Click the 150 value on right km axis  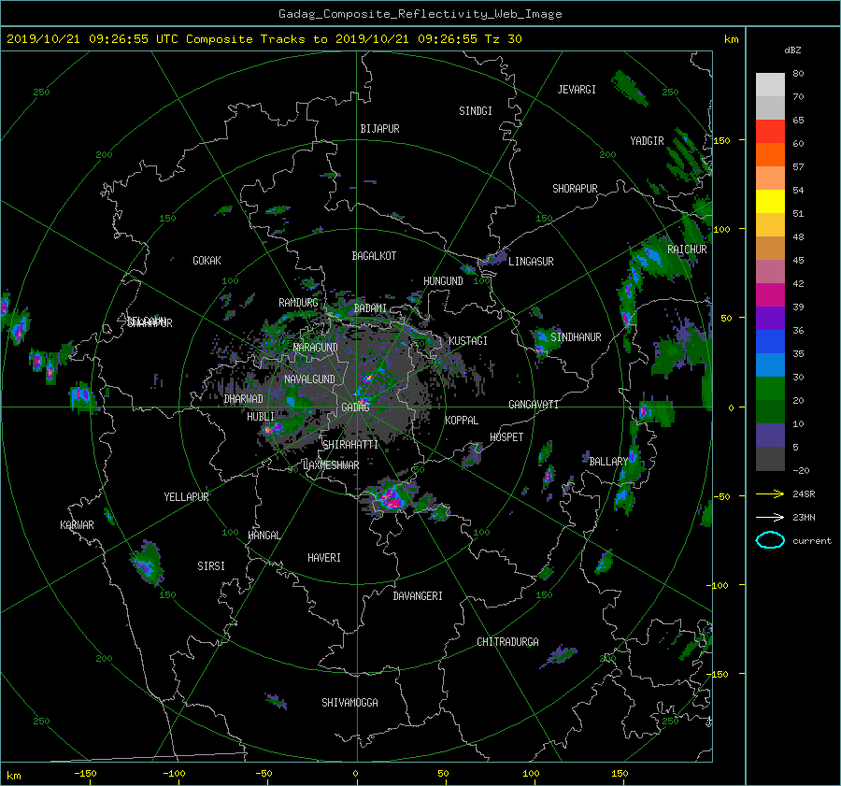(x=722, y=140)
